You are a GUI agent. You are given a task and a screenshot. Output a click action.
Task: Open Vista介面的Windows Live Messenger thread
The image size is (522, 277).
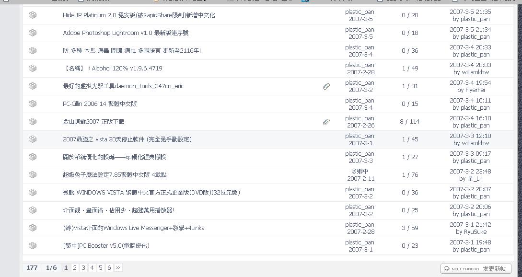133,228
